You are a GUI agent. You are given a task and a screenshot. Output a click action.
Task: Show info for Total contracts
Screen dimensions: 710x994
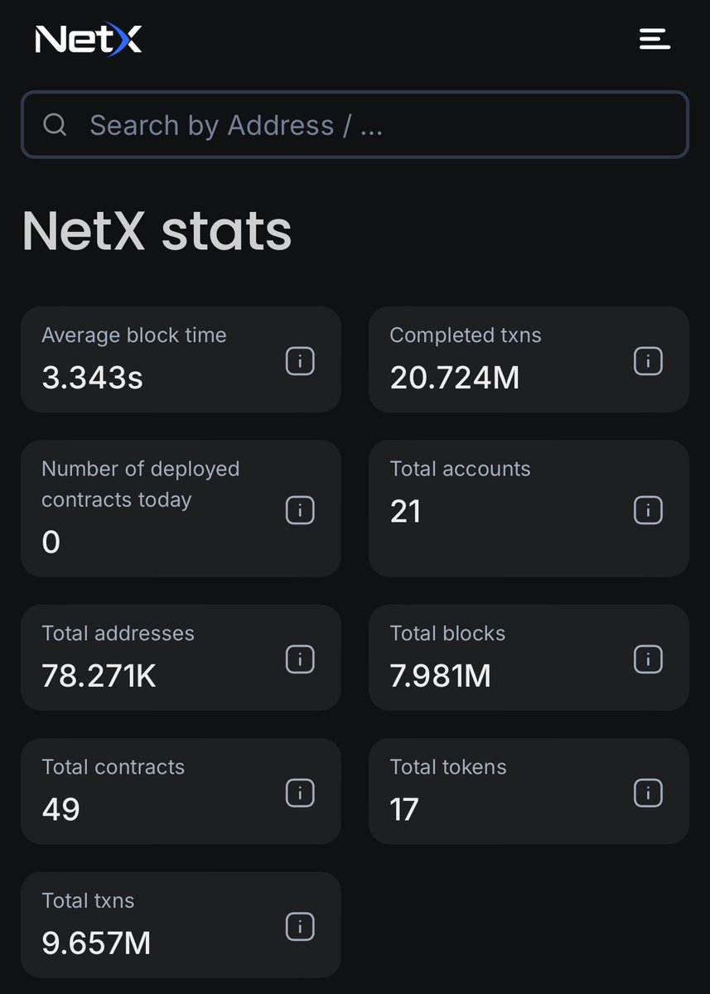tap(300, 793)
